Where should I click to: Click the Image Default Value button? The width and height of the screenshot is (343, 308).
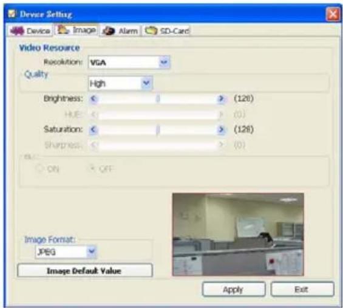click(x=85, y=270)
